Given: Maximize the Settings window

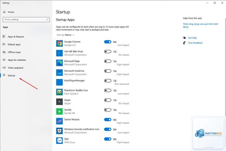Looking at the screenshot, I should pyautogui.click(x=215, y=3).
